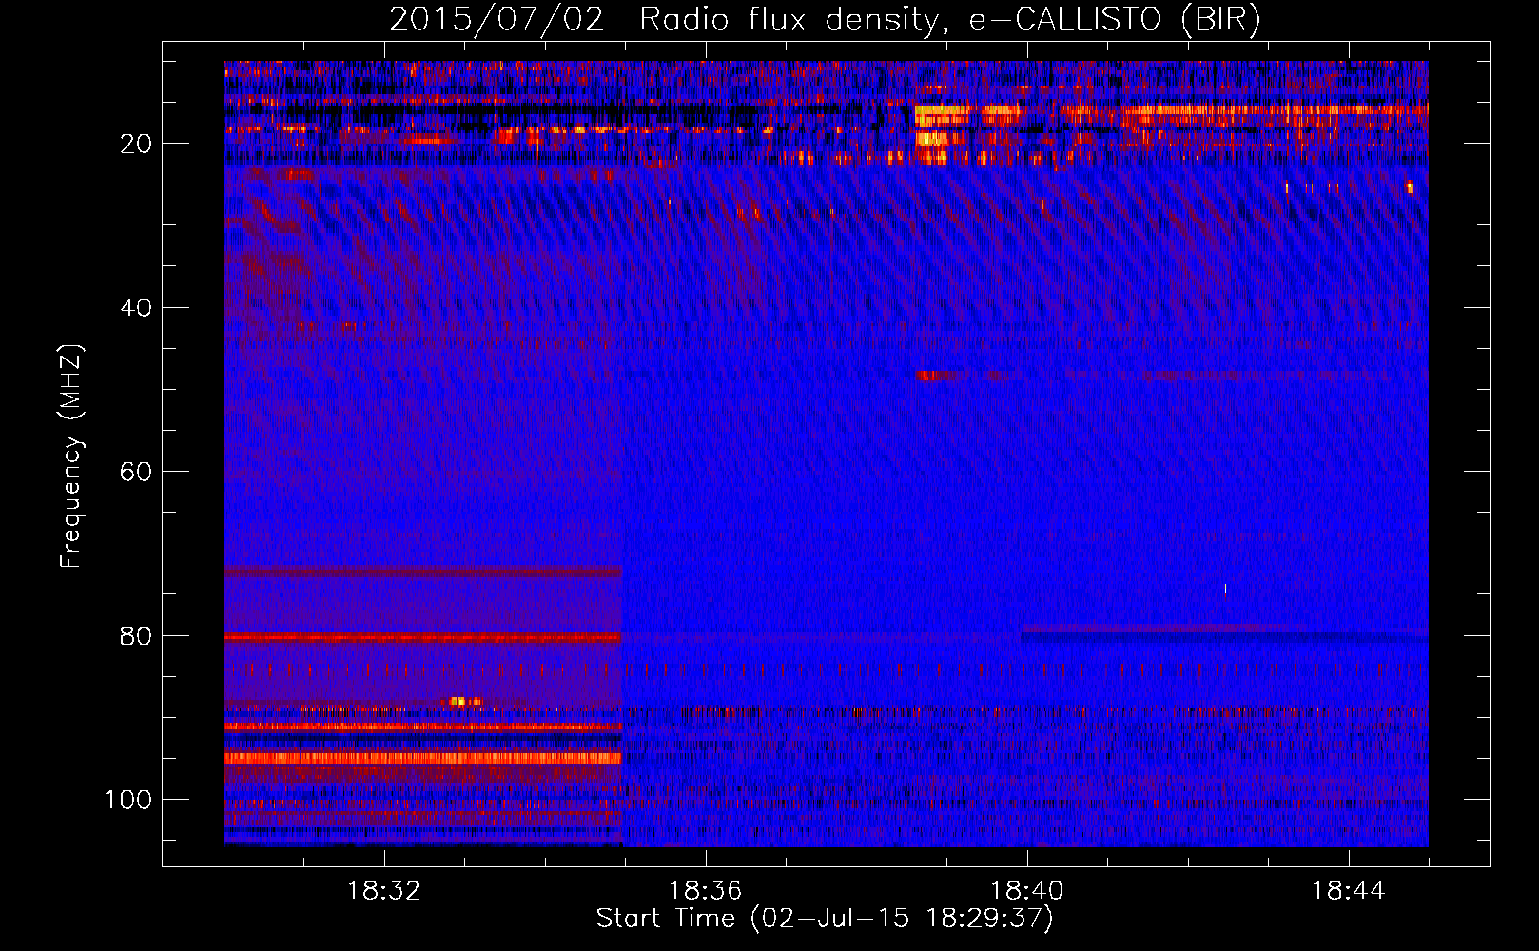The image size is (1539, 951).
Task: Click the 60 MHz frequency tick label
Action: [x=137, y=472]
